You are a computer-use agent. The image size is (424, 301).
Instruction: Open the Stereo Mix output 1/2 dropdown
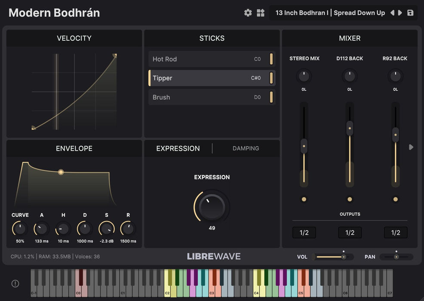point(304,233)
